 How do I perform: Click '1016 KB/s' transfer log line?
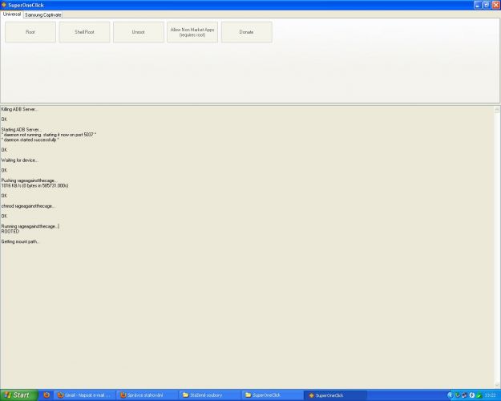click(34, 185)
